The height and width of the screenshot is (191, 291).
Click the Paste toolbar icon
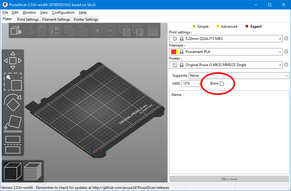tap(82, 30)
